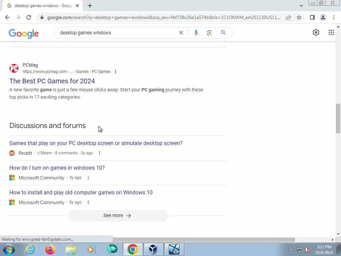This screenshot has height=256, width=341.
Task: Share this page via the share icon
Action: tap(288, 17)
